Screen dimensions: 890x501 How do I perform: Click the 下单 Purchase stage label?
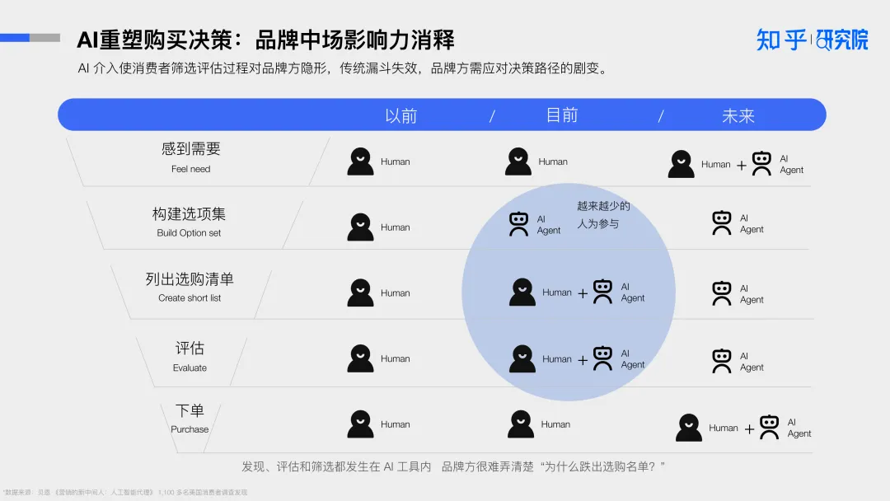[x=190, y=418]
